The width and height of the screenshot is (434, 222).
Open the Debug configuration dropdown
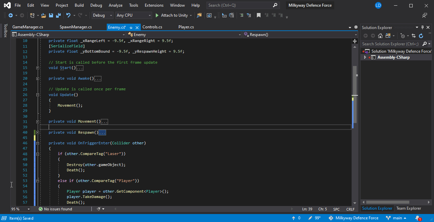[103, 15]
